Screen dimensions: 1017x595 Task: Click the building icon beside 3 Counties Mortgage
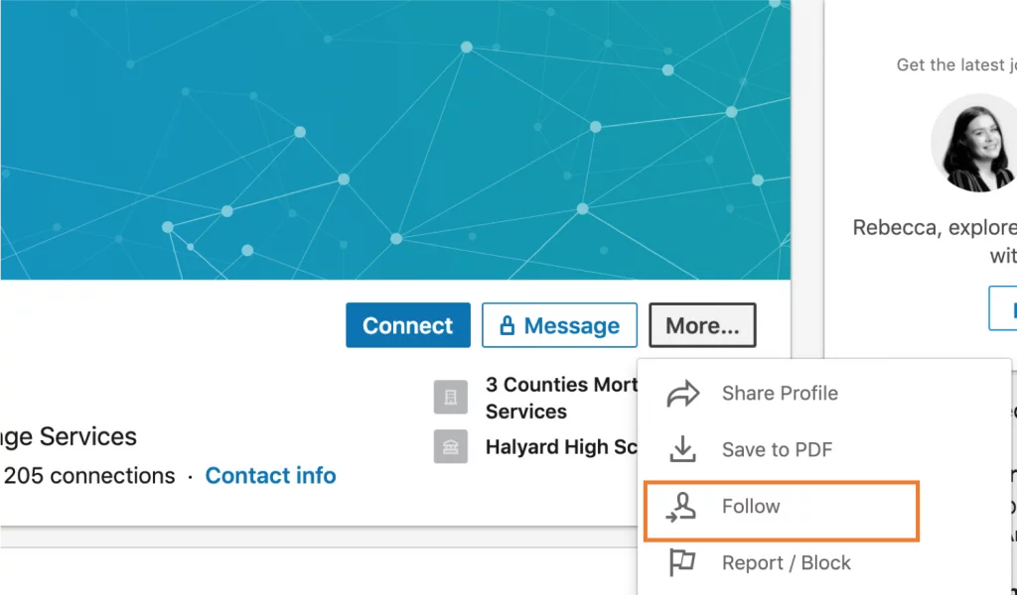click(451, 397)
